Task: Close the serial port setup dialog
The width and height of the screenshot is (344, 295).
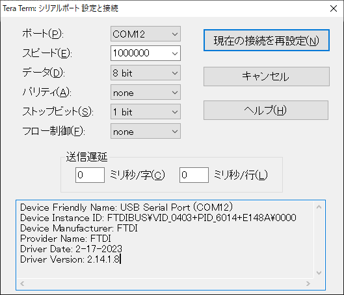Action: 334,8
